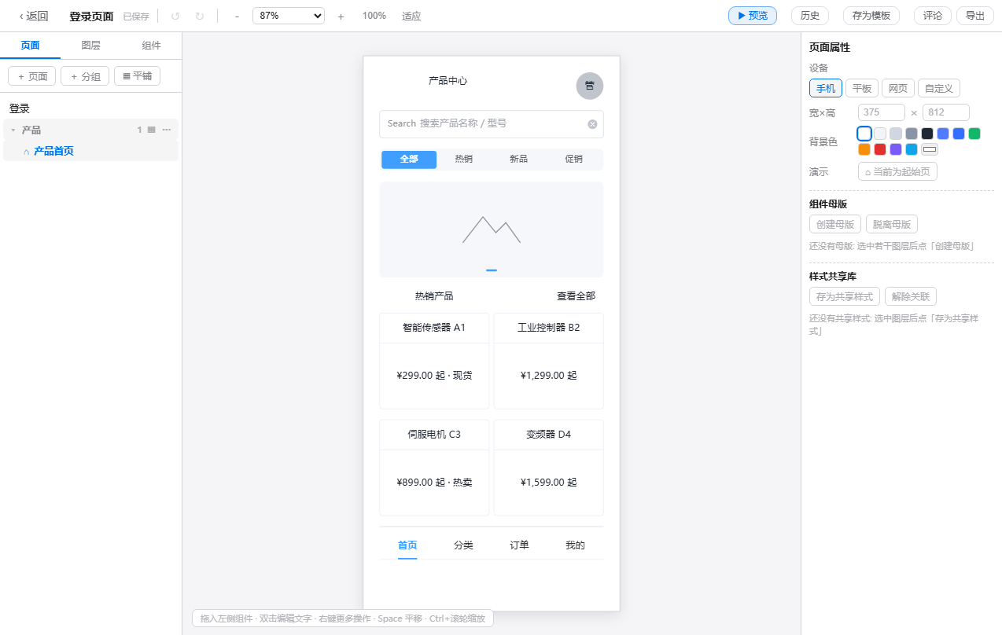The image size is (1002, 635).
Task: Click the clear icon in canvas search box
Action: 592,124
